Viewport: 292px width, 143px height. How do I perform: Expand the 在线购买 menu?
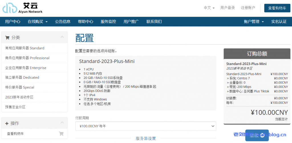38,22
